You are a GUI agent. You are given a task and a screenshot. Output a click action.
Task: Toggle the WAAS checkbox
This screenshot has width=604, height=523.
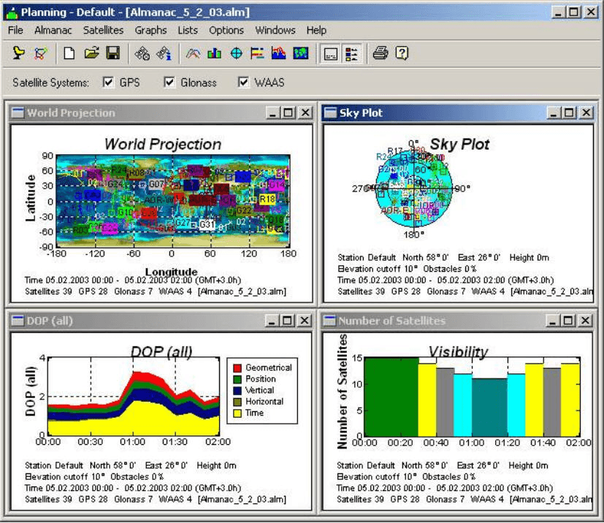click(244, 83)
